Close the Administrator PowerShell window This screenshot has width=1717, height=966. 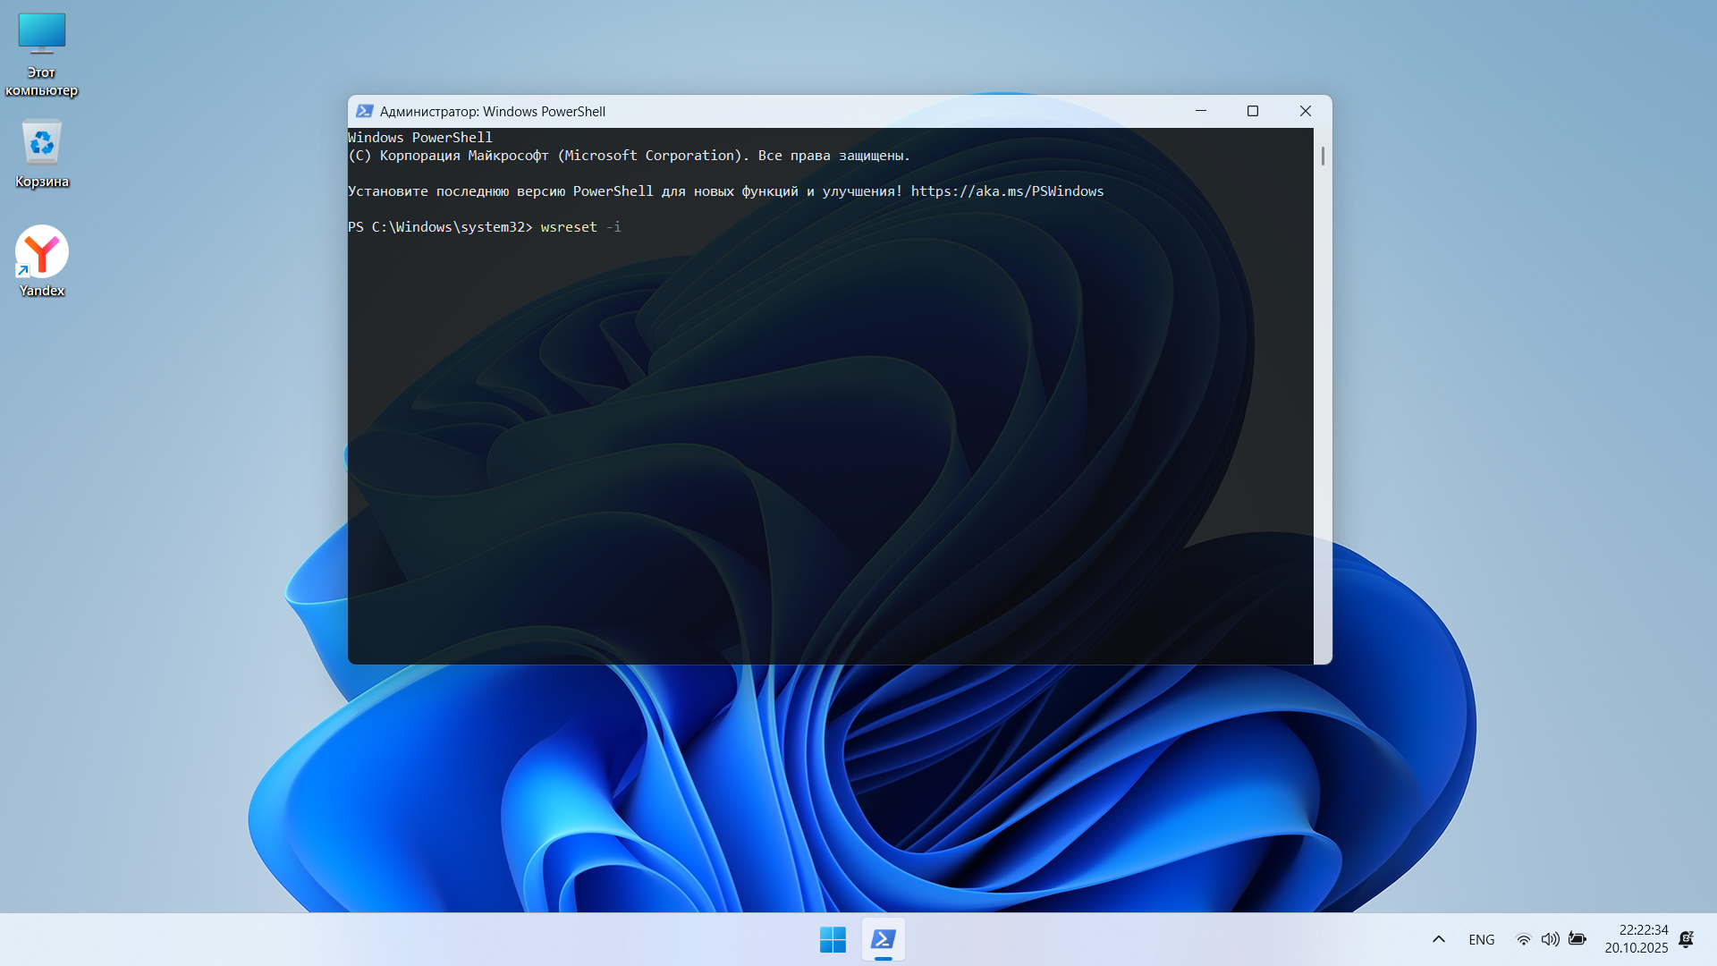(x=1306, y=111)
